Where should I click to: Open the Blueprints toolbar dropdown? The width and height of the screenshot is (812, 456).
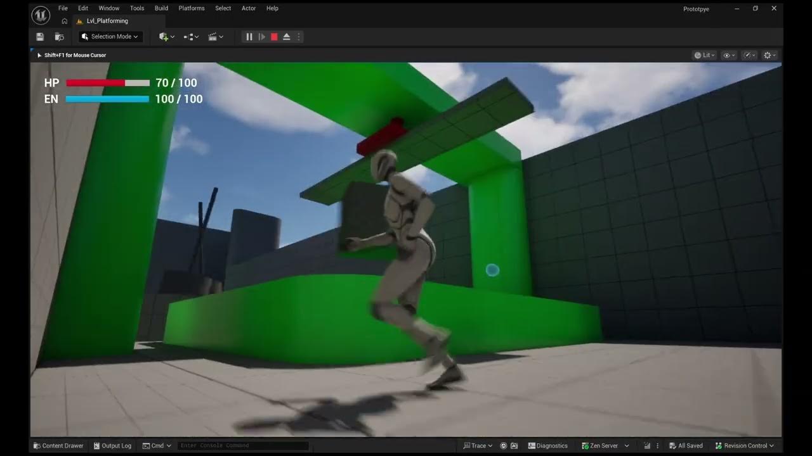[x=191, y=37]
